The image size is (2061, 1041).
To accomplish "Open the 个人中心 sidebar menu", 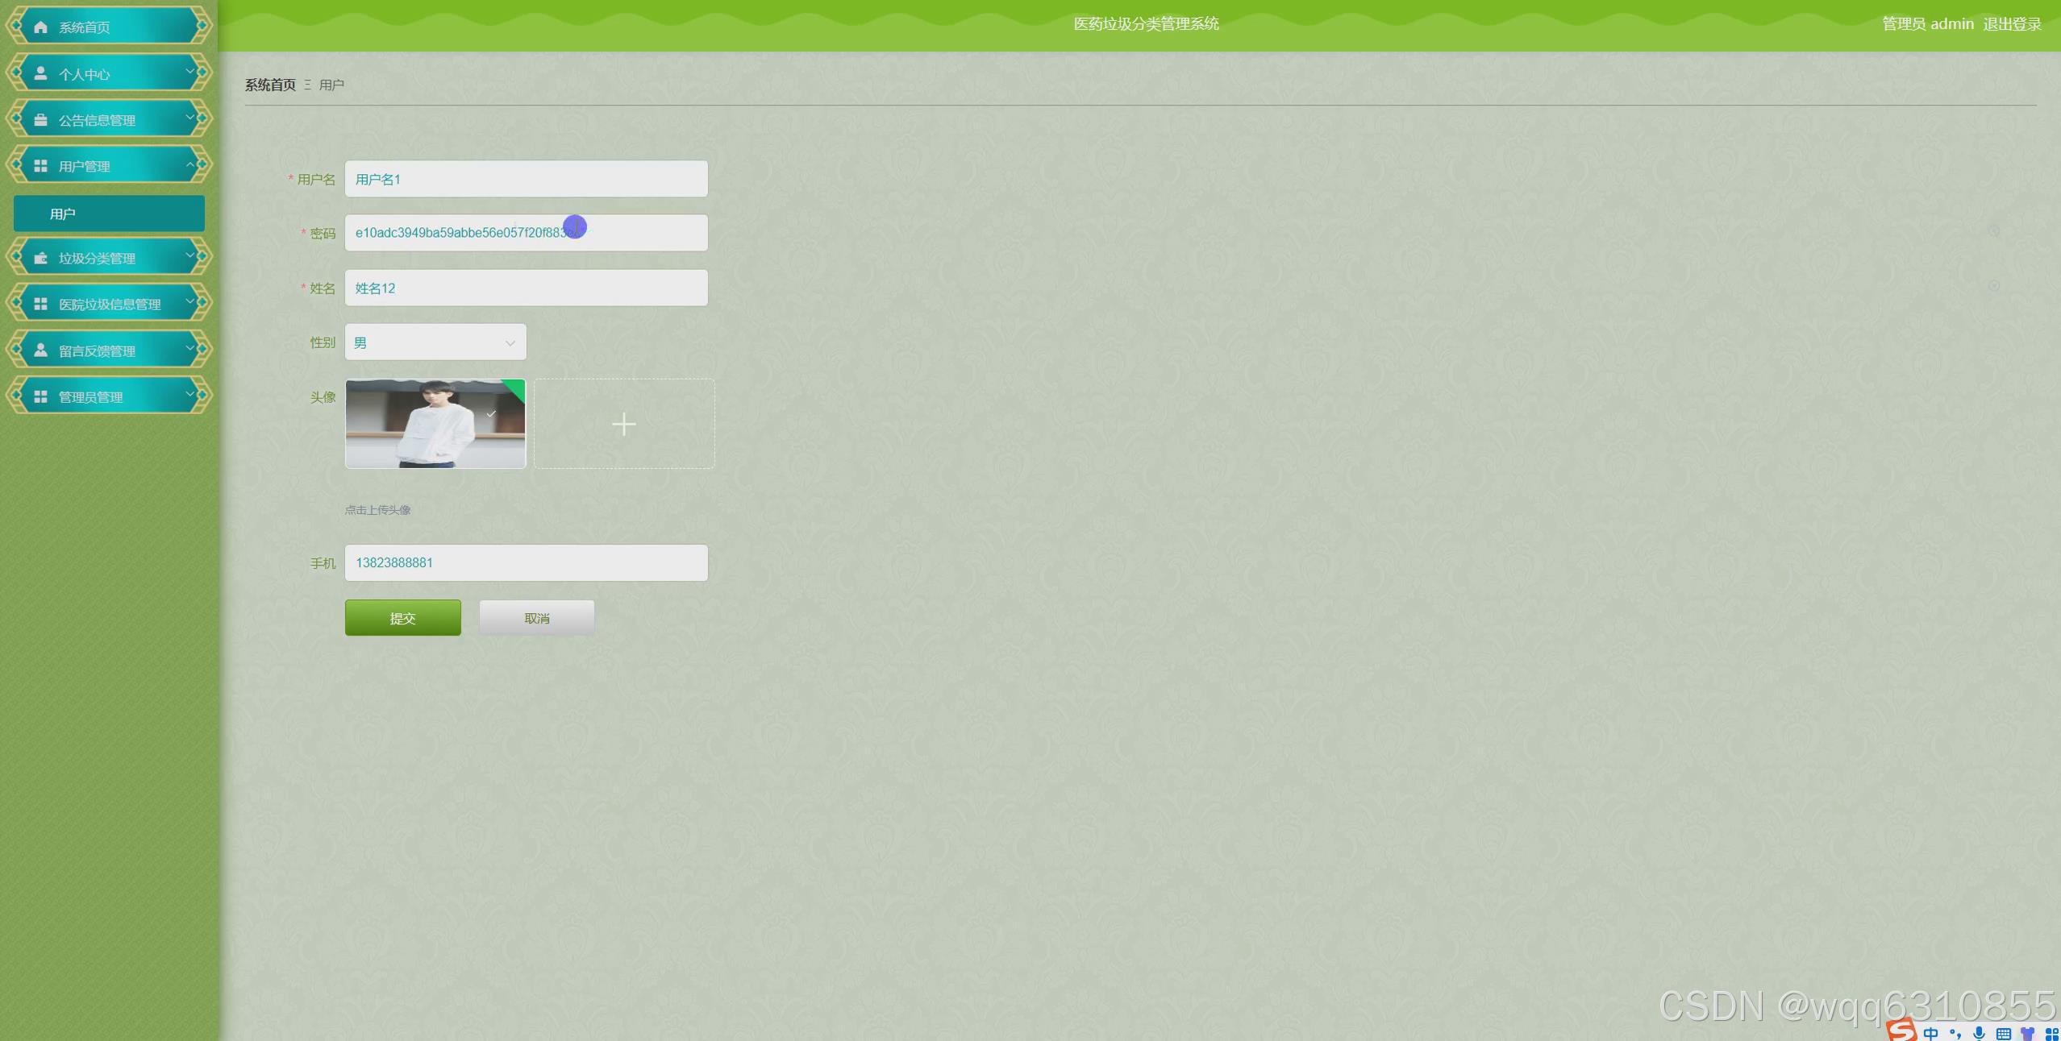I will click(109, 73).
